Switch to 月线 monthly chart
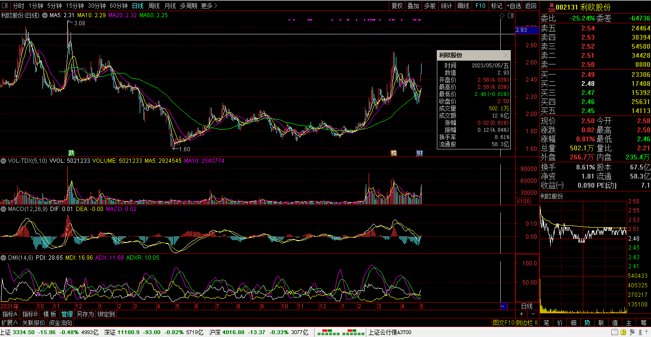 pyautogui.click(x=170, y=6)
